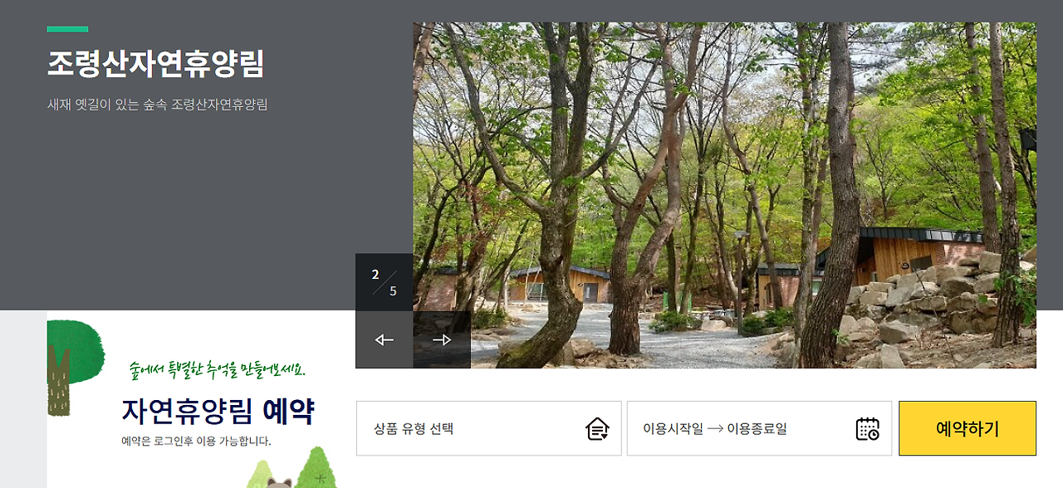Open the calendar icon in date field
The height and width of the screenshot is (488, 1063).
click(867, 429)
